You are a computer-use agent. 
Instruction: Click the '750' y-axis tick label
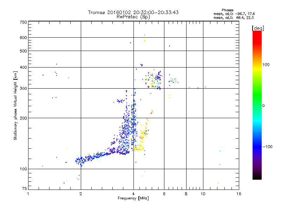23,22
